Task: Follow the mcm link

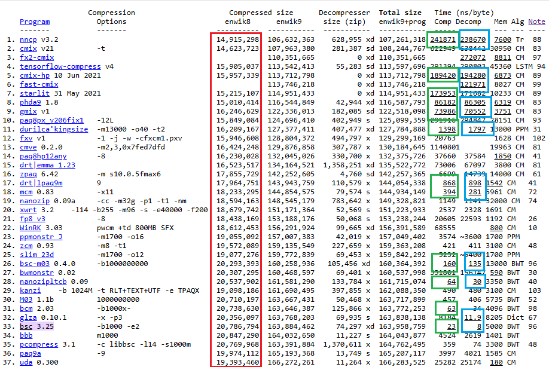Action: point(26,192)
